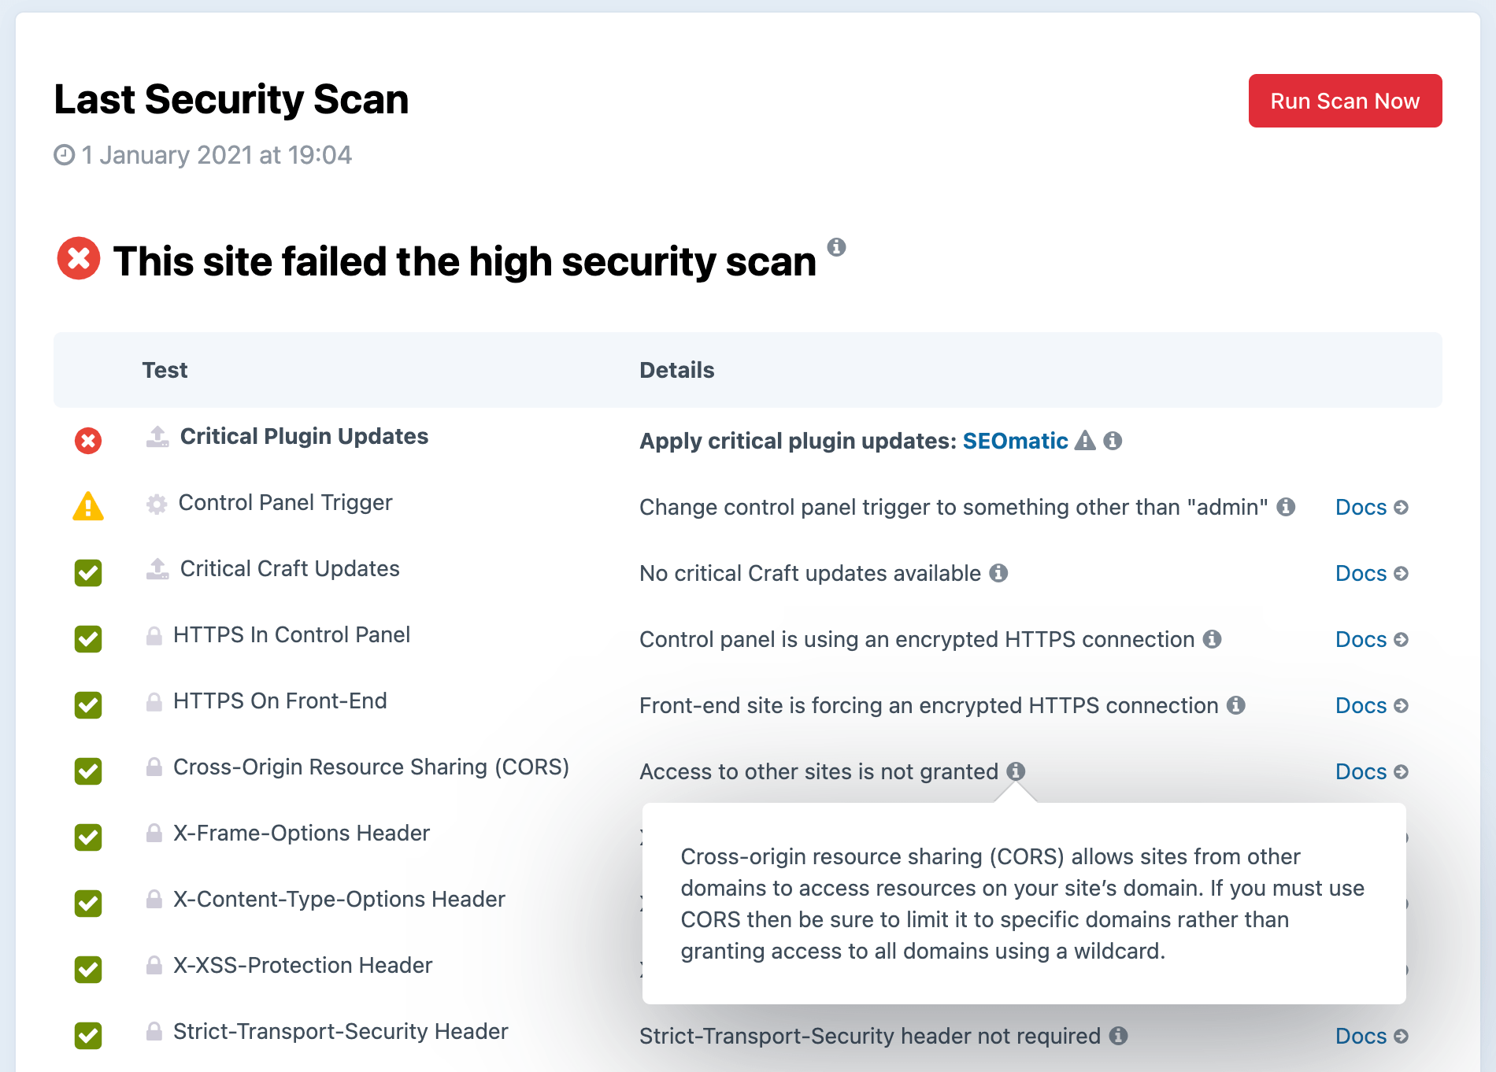This screenshot has height=1072, width=1496.
Task: Click info icon for control panel trigger details
Action: coord(1286,507)
